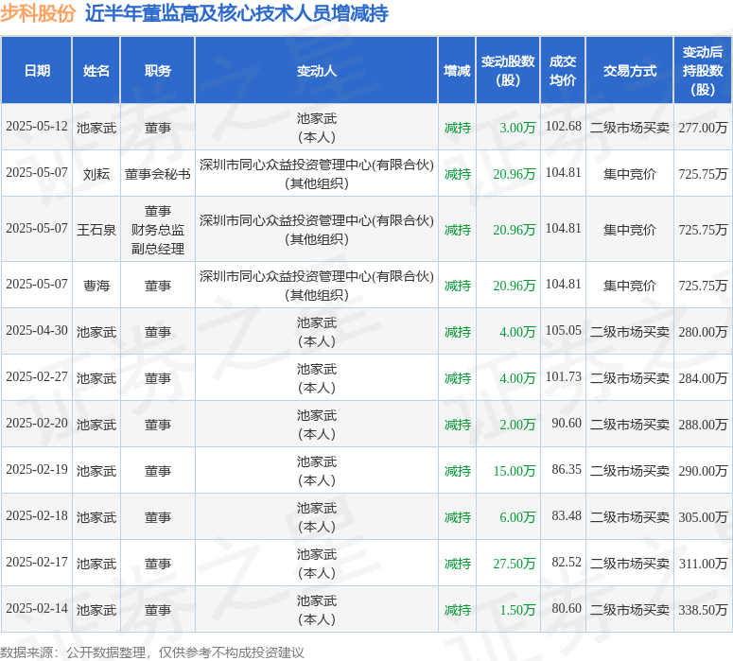Click the 步科股份 title text

(x=38, y=12)
